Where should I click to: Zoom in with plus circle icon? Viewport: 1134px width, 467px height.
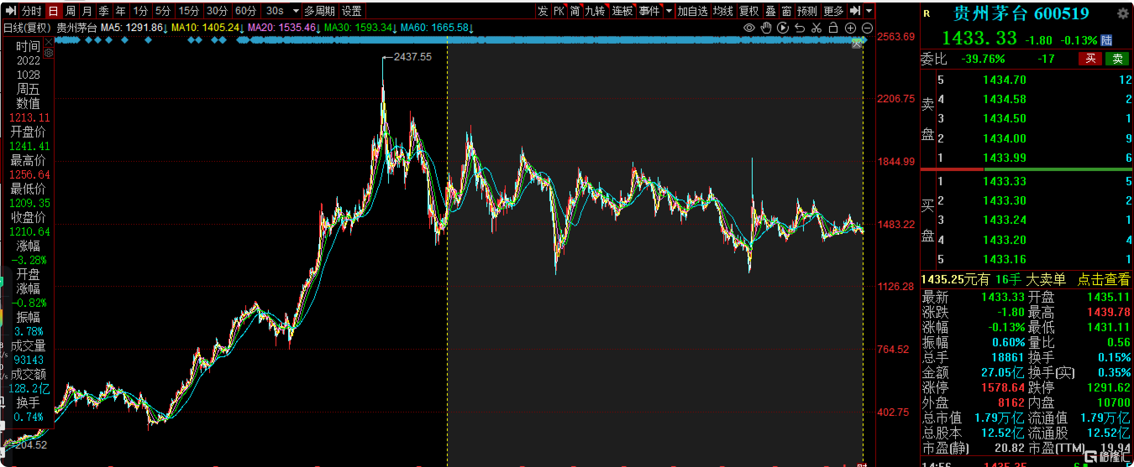tap(850, 28)
